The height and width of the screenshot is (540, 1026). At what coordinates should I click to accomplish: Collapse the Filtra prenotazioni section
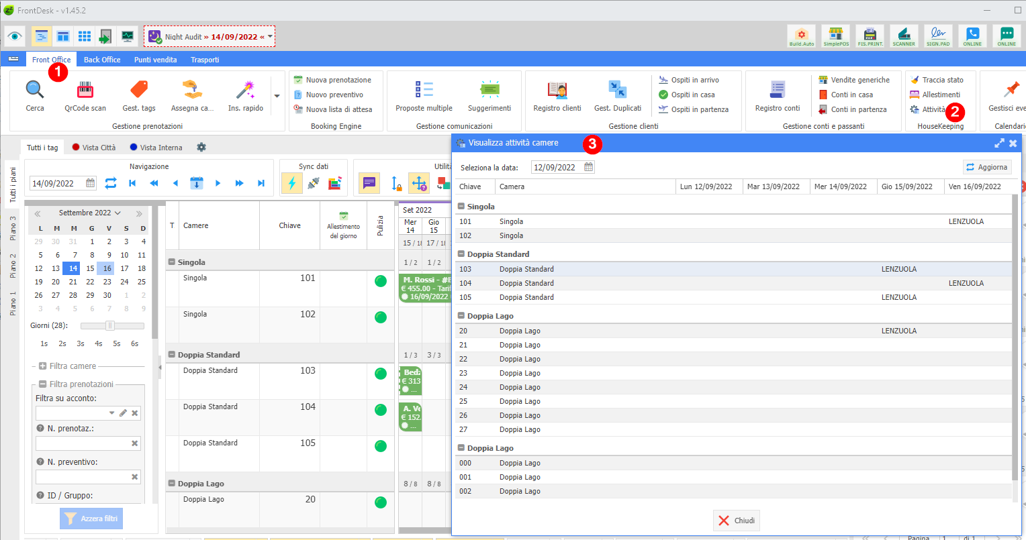click(42, 384)
